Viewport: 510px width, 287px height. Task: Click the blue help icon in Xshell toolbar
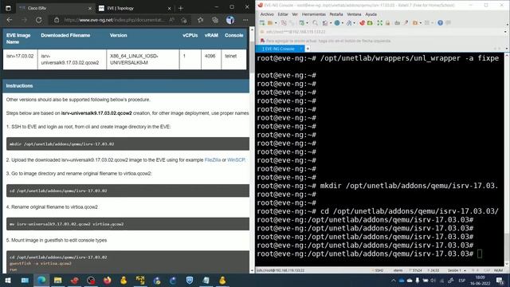pyautogui.click(x=440, y=23)
